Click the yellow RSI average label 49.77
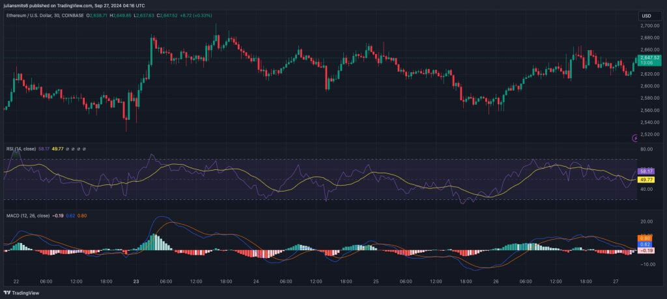The height and width of the screenshot is (299, 667). (x=646, y=180)
